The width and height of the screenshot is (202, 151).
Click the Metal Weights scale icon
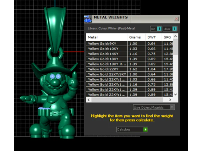[88, 19]
